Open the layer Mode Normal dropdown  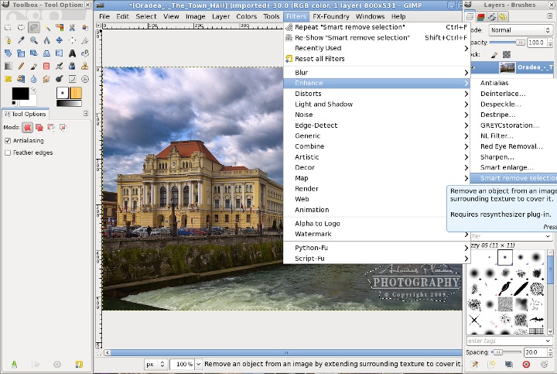[x=521, y=30]
